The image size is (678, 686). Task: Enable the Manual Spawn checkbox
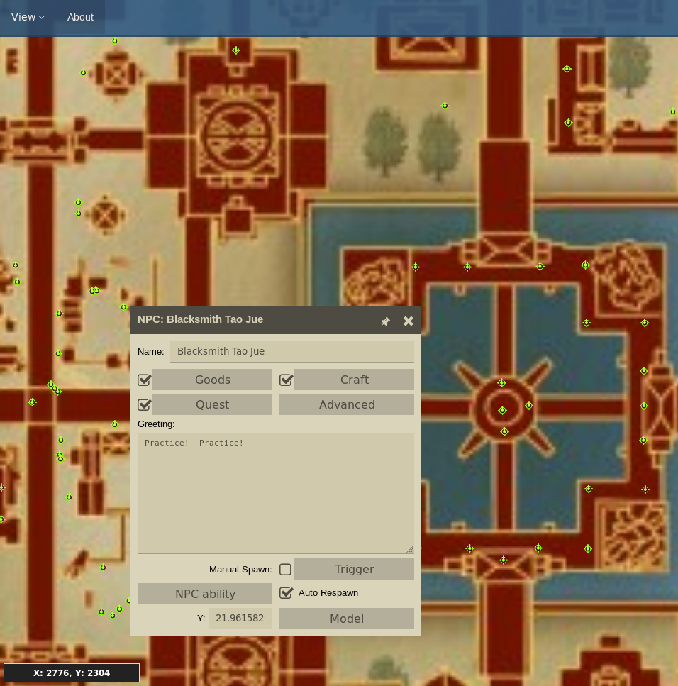pyautogui.click(x=285, y=570)
